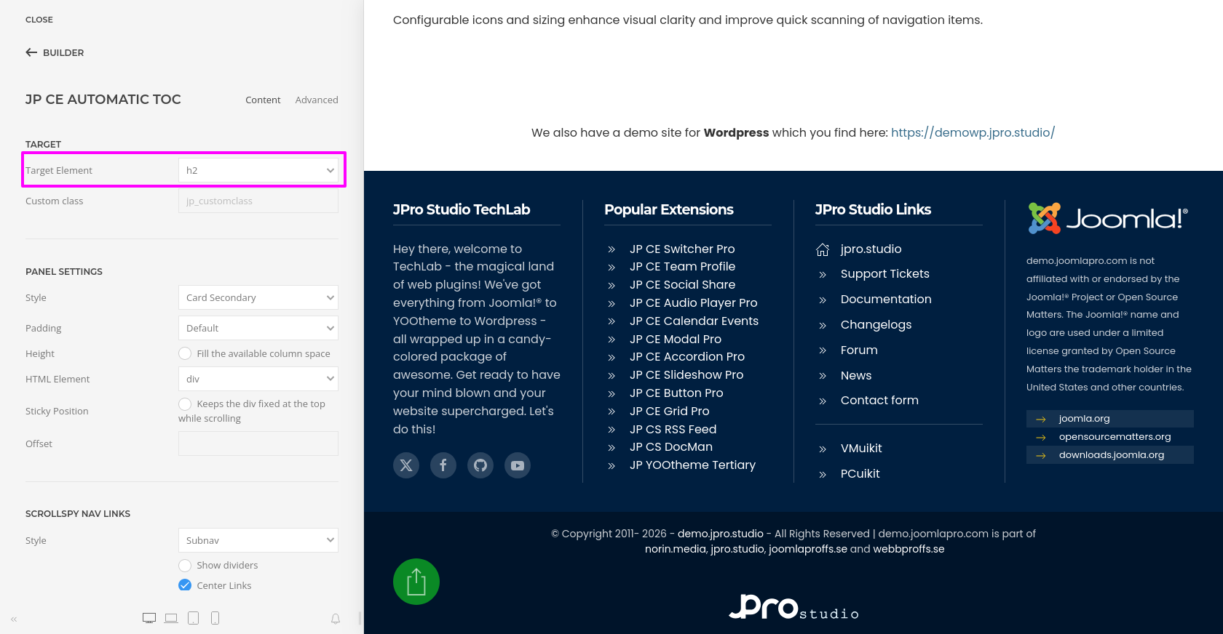Open the Facebook social icon
Image resolution: width=1223 pixels, height=634 pixels.
tap(443, 465)
